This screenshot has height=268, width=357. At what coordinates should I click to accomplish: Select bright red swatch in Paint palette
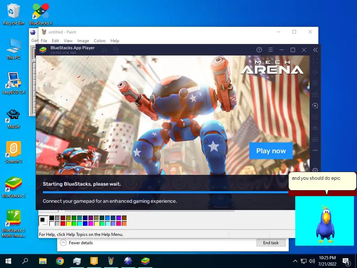(63, 224)
